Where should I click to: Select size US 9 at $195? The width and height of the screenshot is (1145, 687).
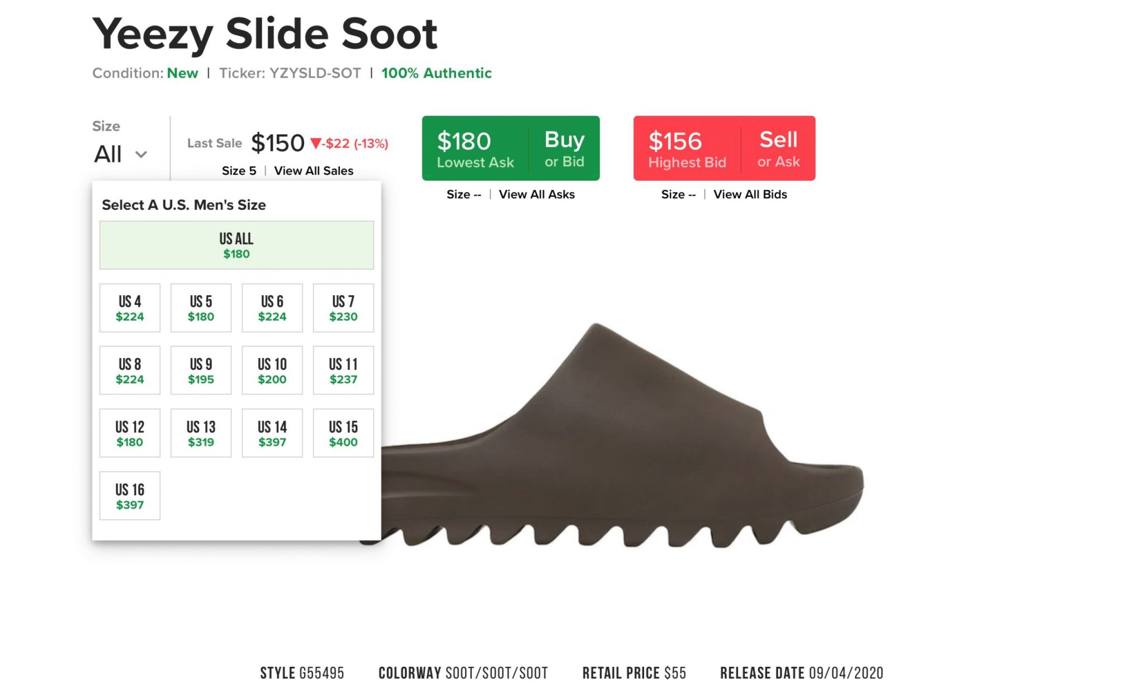pos(201,370)
